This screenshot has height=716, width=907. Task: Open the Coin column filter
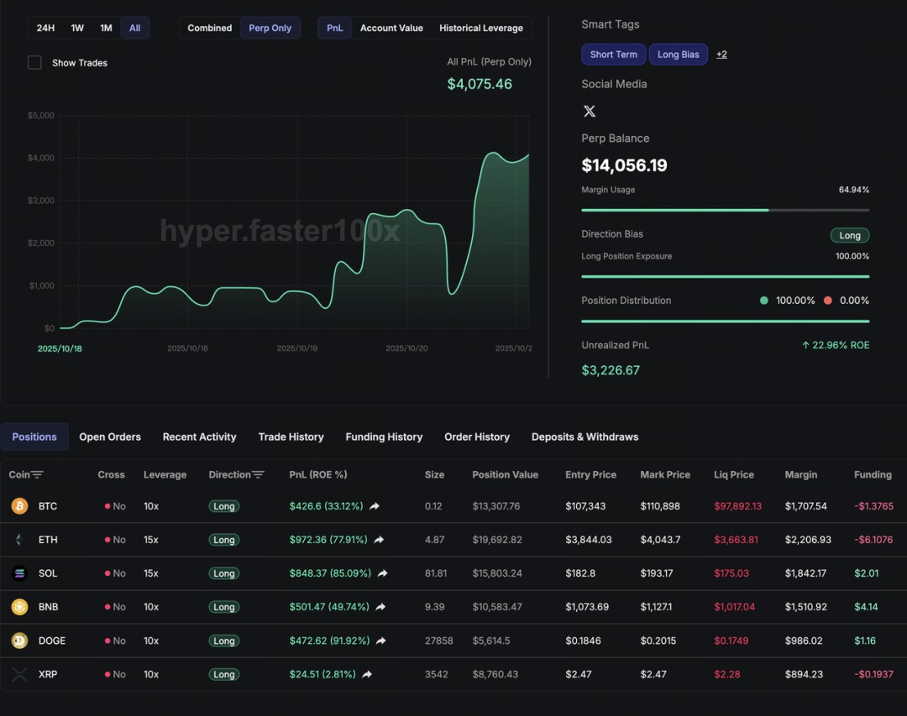[x=37, y=475]
